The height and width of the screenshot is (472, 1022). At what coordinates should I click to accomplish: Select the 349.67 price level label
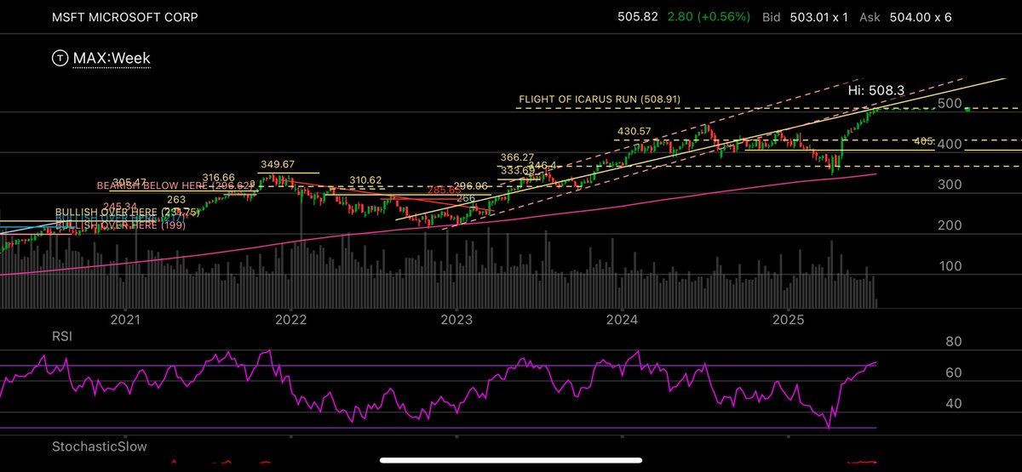[277, 163]
